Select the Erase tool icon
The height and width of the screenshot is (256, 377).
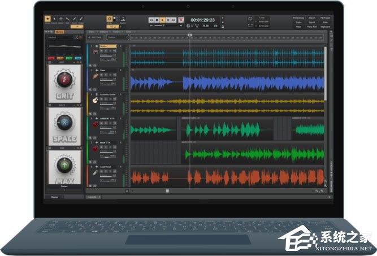[81, 19]
